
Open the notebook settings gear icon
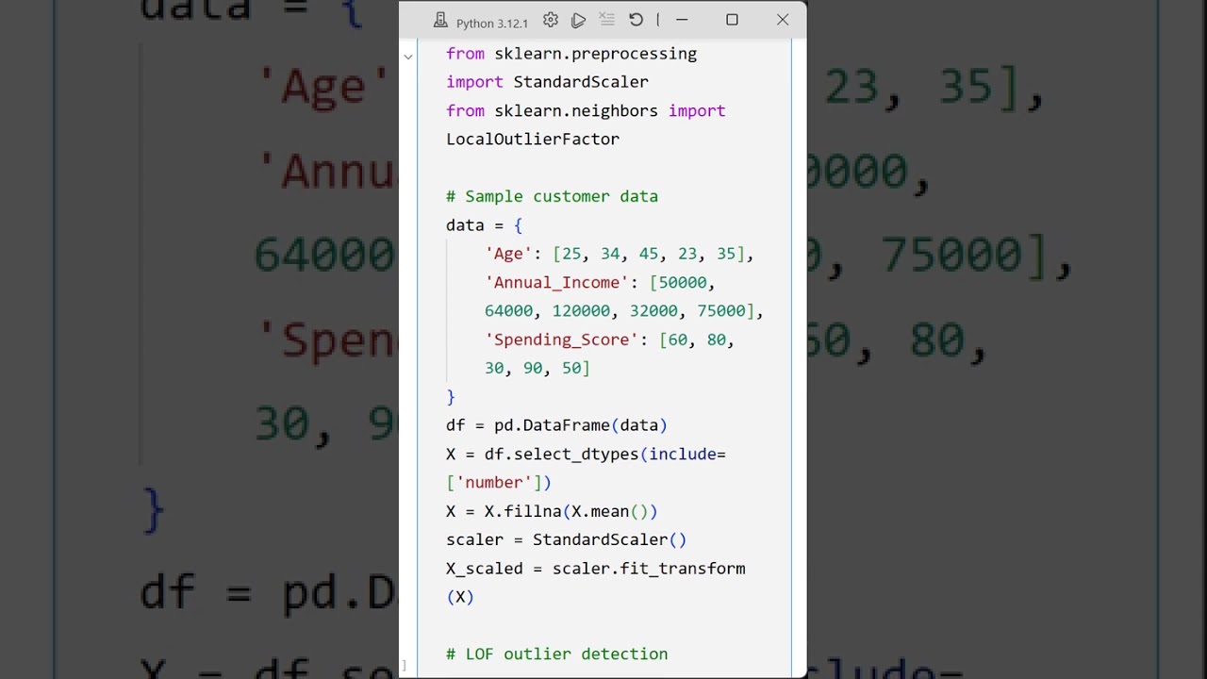[551, 20]
